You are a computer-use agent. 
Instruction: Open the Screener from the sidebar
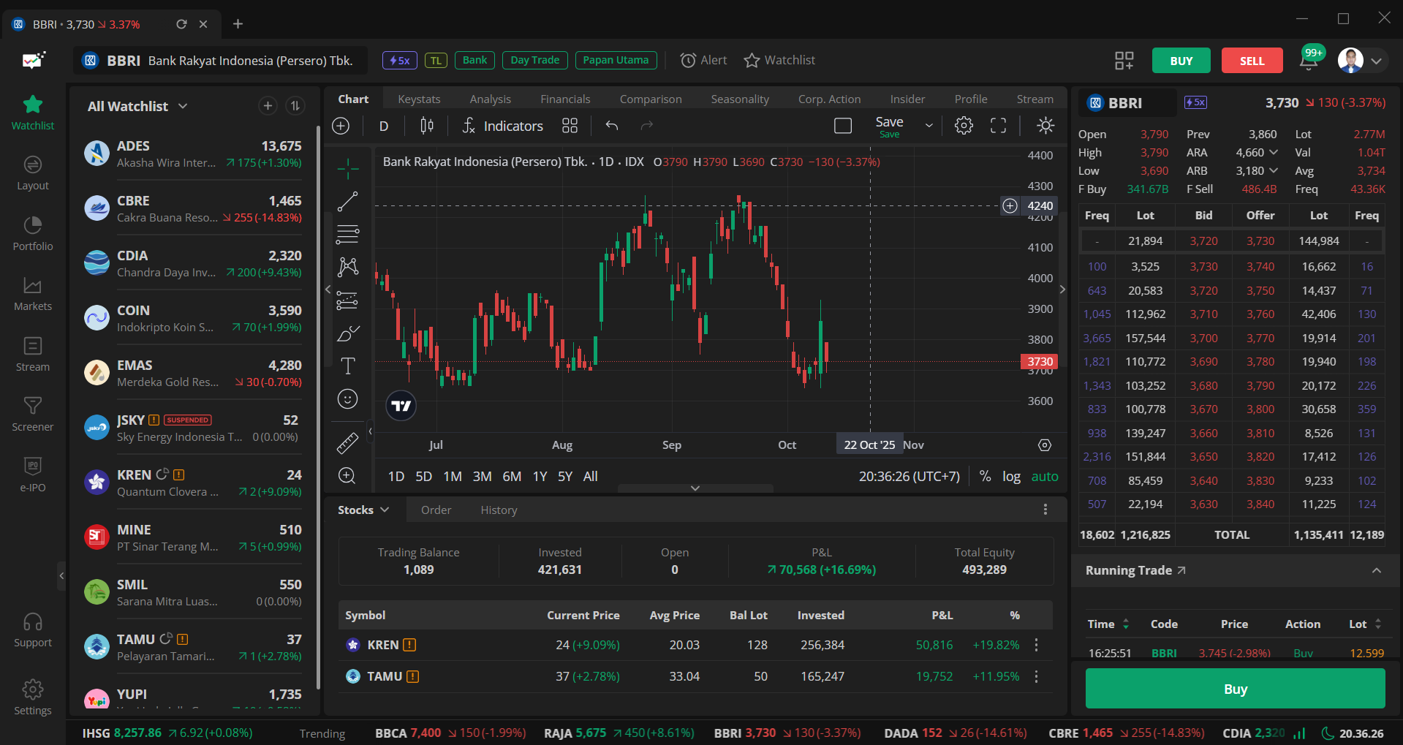pos(32,414)
